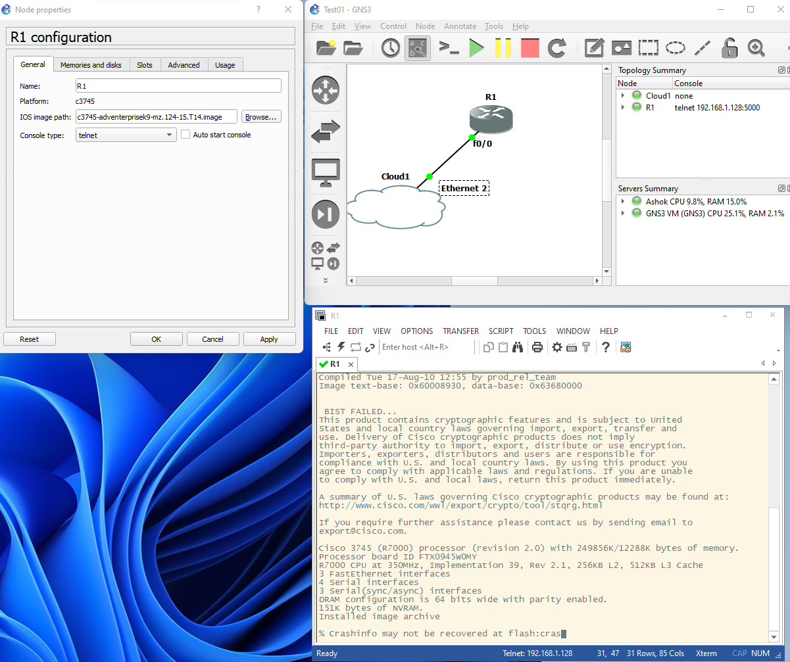Image resolution: width=790 pixels, height=662 pixels.
Task: Click the OK button in Node properties
Action: point(156,339)
